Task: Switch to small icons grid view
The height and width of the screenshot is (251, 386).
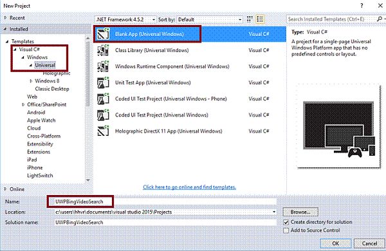Action: coord(250,19)
